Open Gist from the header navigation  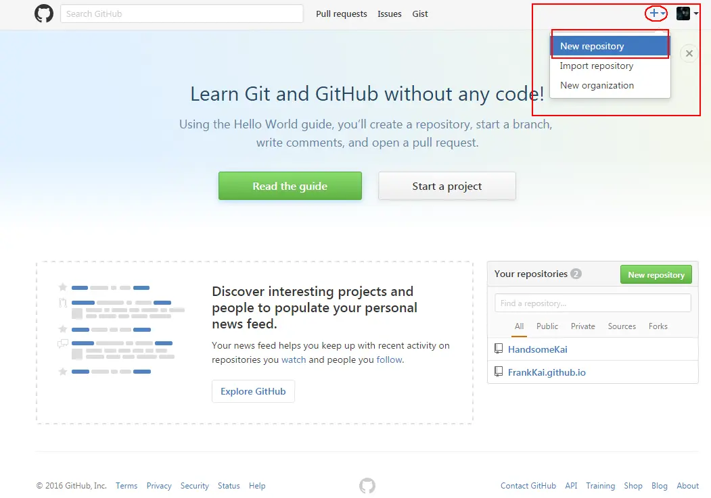[x=420, y=14]
